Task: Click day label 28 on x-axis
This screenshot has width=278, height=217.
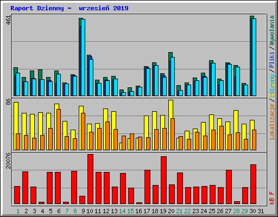Action: (x=236, y=211)
